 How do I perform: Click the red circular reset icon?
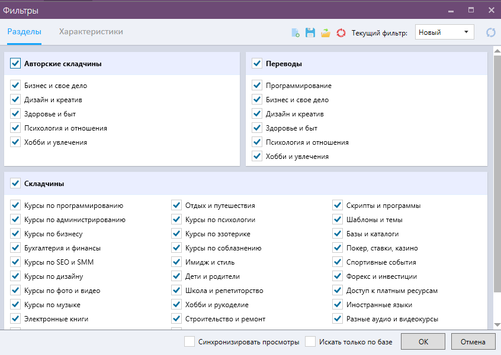point(341,33)
